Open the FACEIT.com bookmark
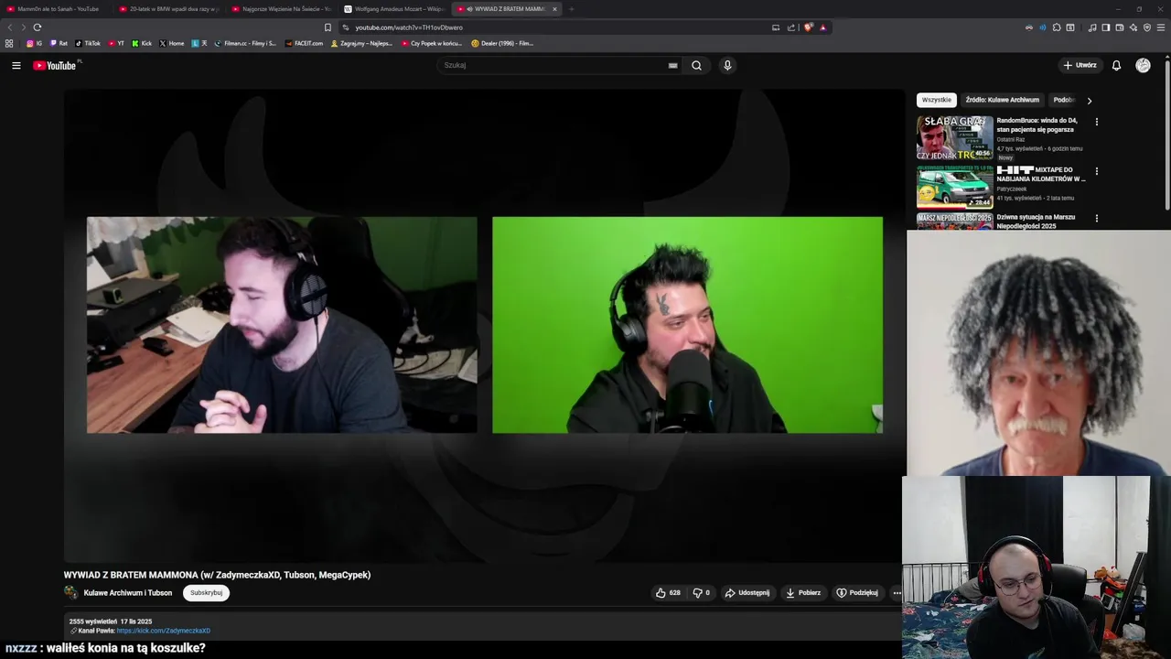The image size is (1171, 659). point(304,43)
